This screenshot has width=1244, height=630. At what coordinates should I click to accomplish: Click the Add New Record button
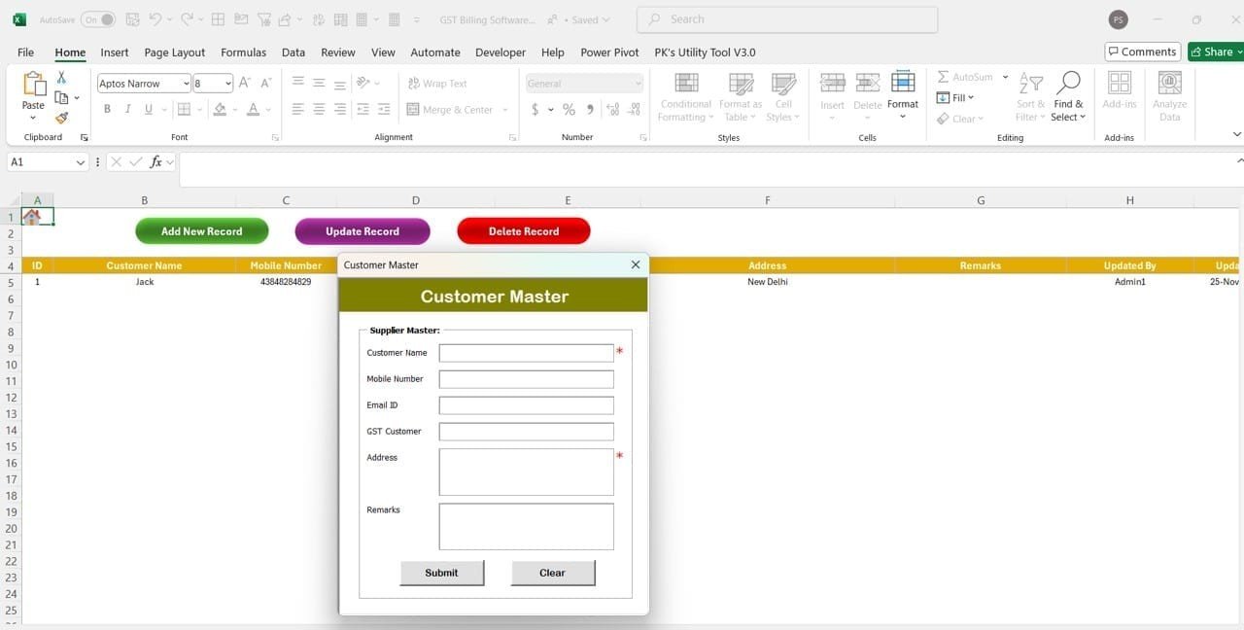click(202, 231)
